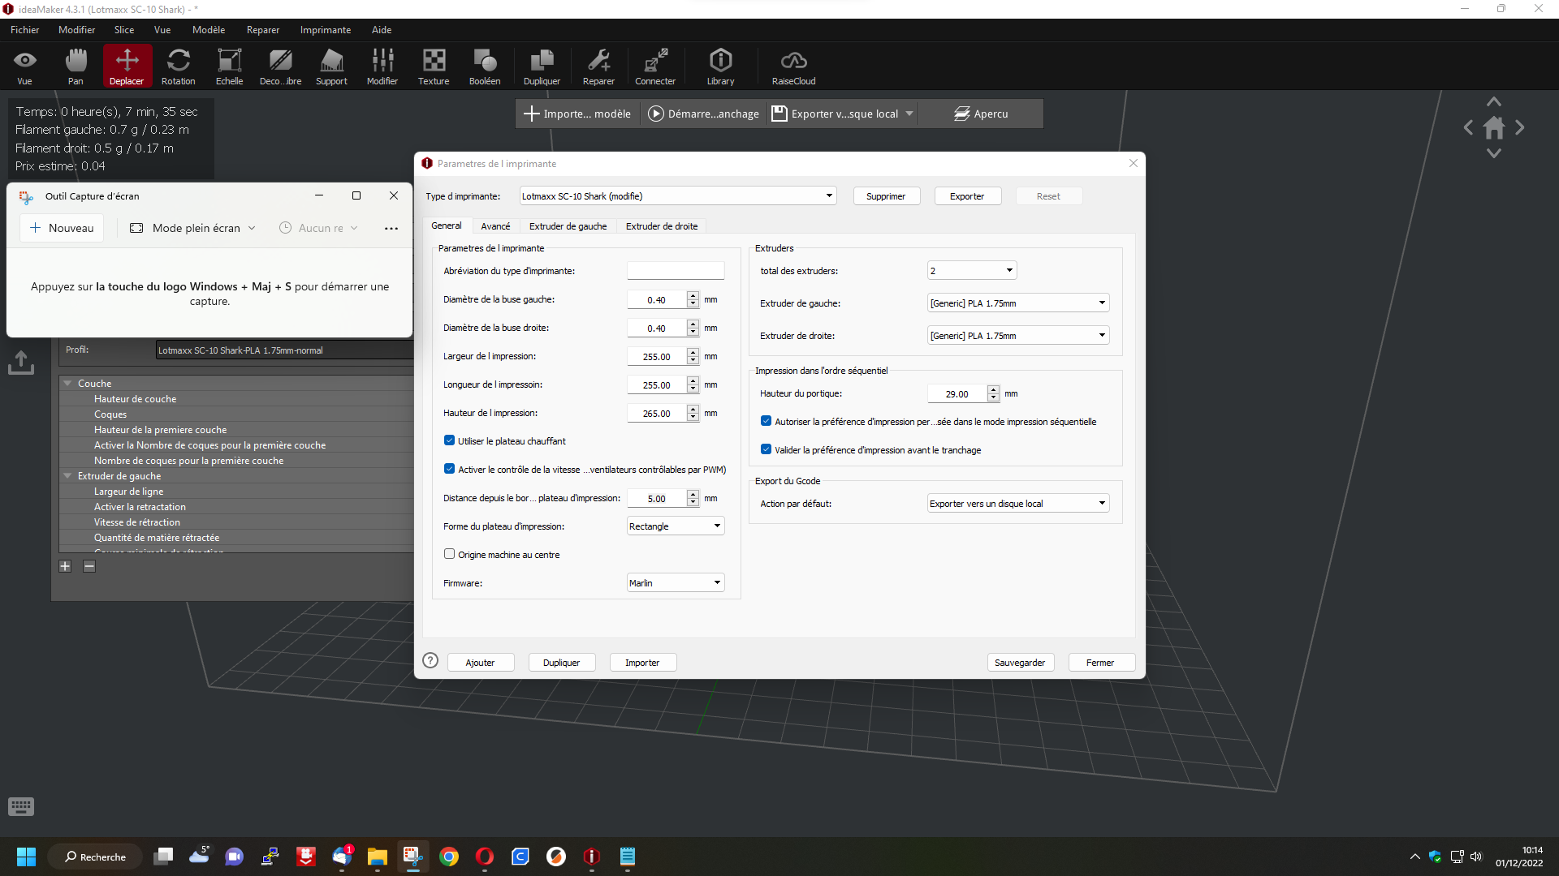Click the Sauvegarder button
The height and width of the screenshot is (876, 1559).
(1020, 663)
